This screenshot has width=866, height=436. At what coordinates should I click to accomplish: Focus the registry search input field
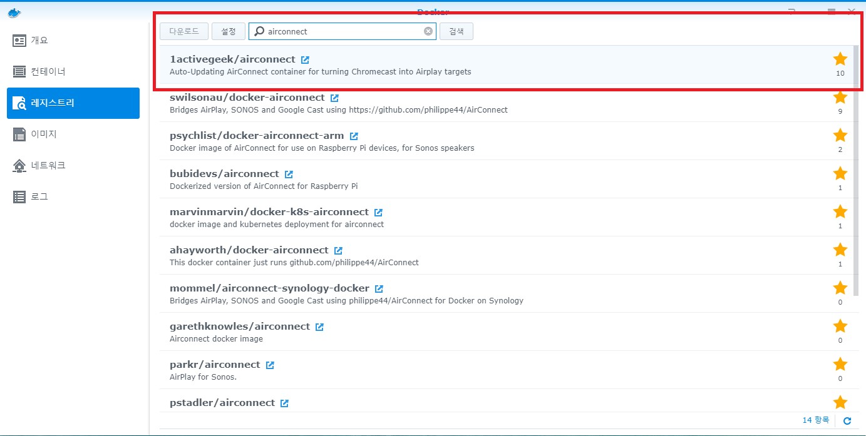343,31
